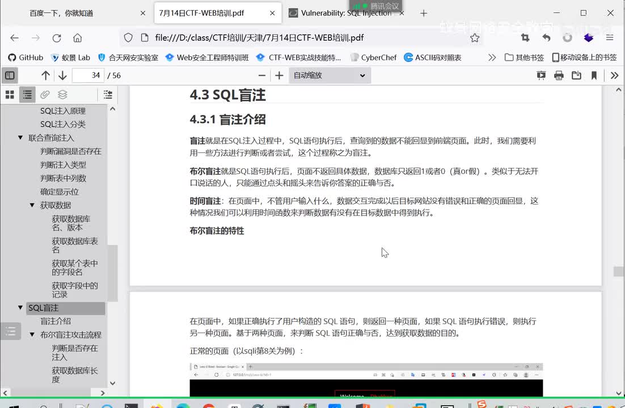Switch to the Vulnerability: SQL Injection tab
This screenshot has width=625, height=408.
(346, 13)
